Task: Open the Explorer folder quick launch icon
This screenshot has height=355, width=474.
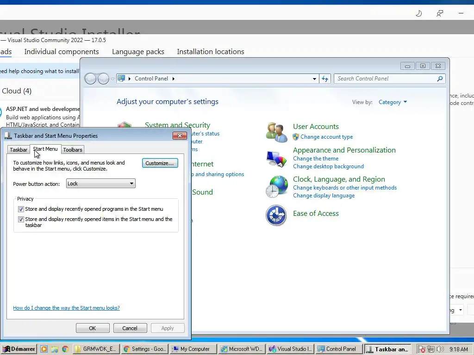Action: (x=55, y=349)
